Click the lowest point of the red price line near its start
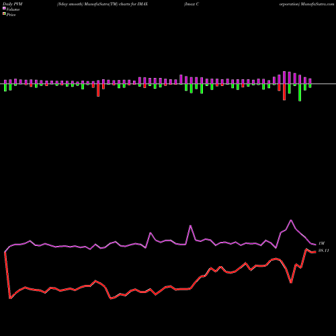Viewport: 336px width, 336px height. [x=10, y=298]
